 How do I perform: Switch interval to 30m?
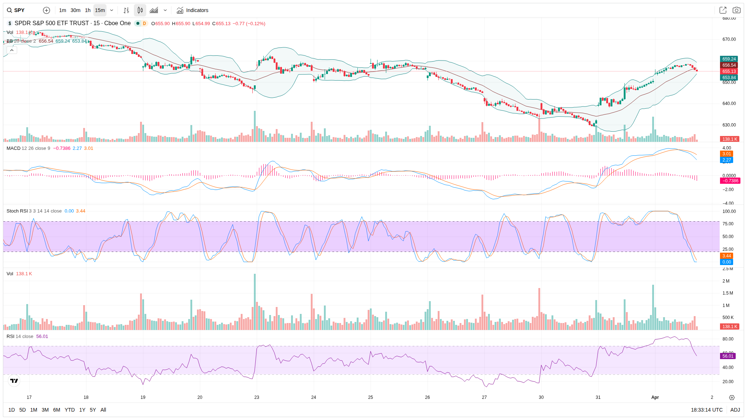click(x=76, y=10)
